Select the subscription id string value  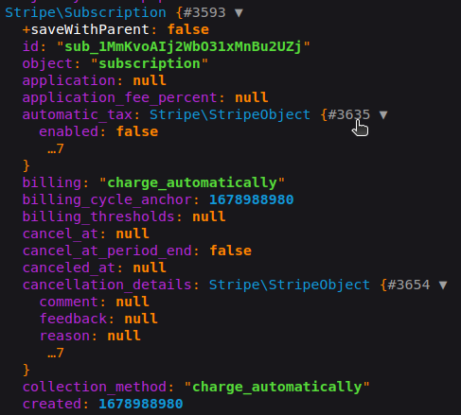183,46
